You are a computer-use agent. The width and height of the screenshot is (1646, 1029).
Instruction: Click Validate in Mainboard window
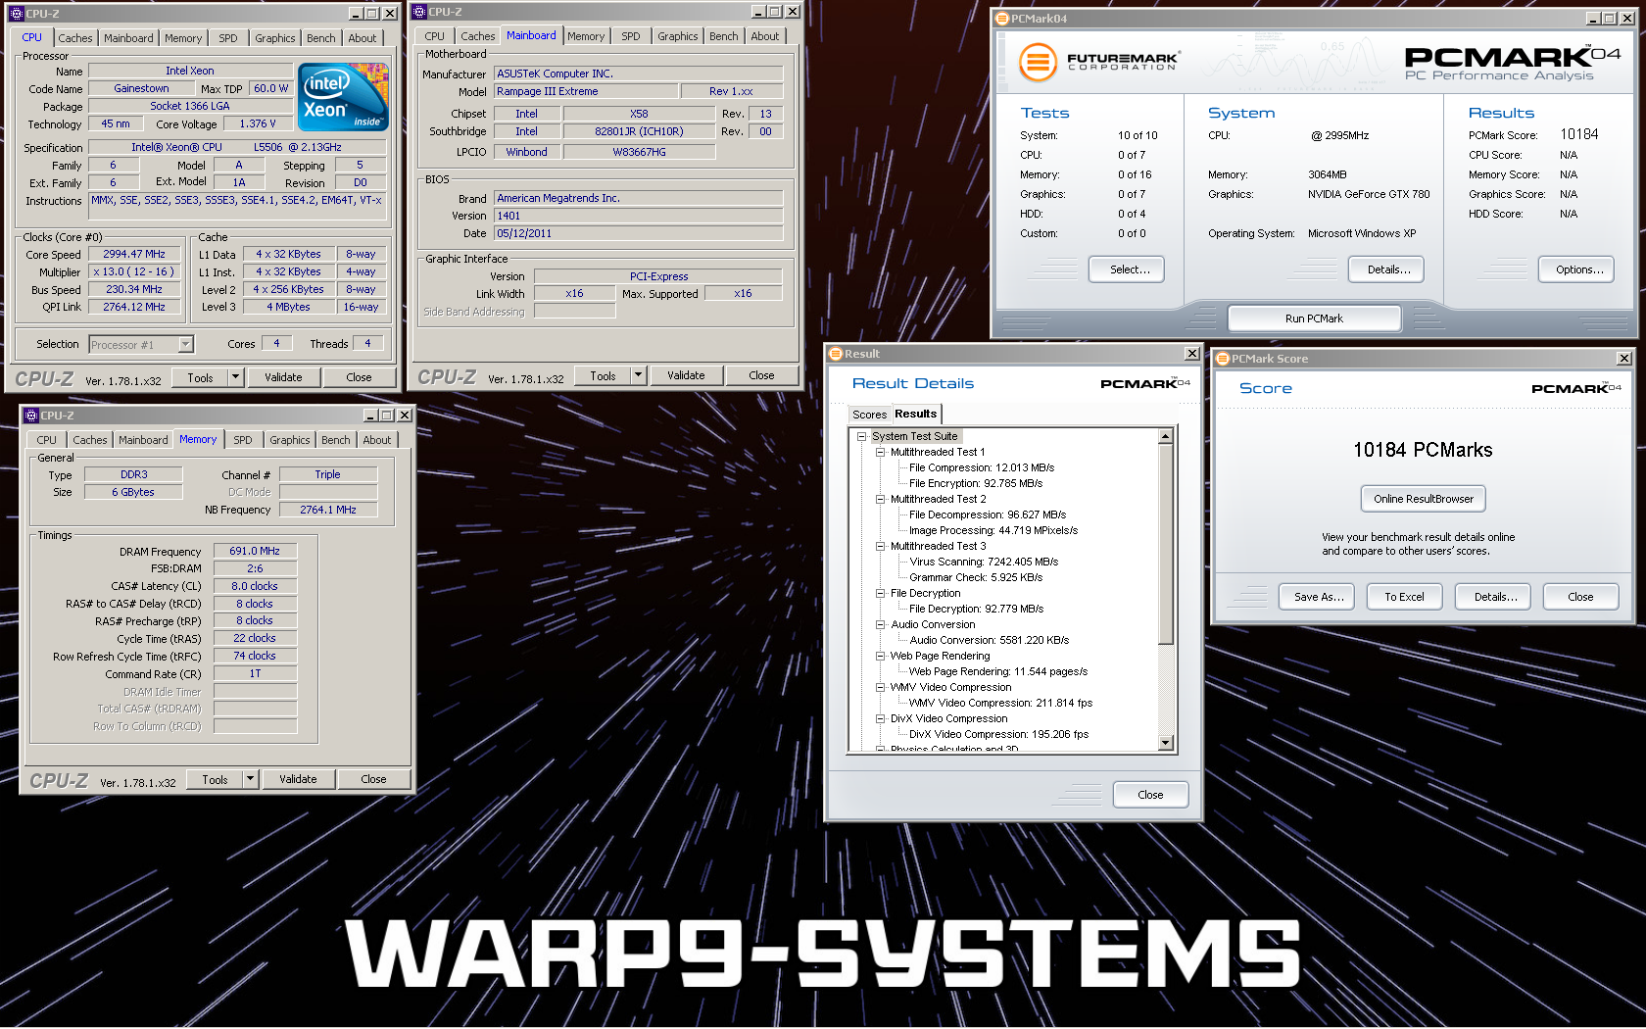(x=686, y=375)
